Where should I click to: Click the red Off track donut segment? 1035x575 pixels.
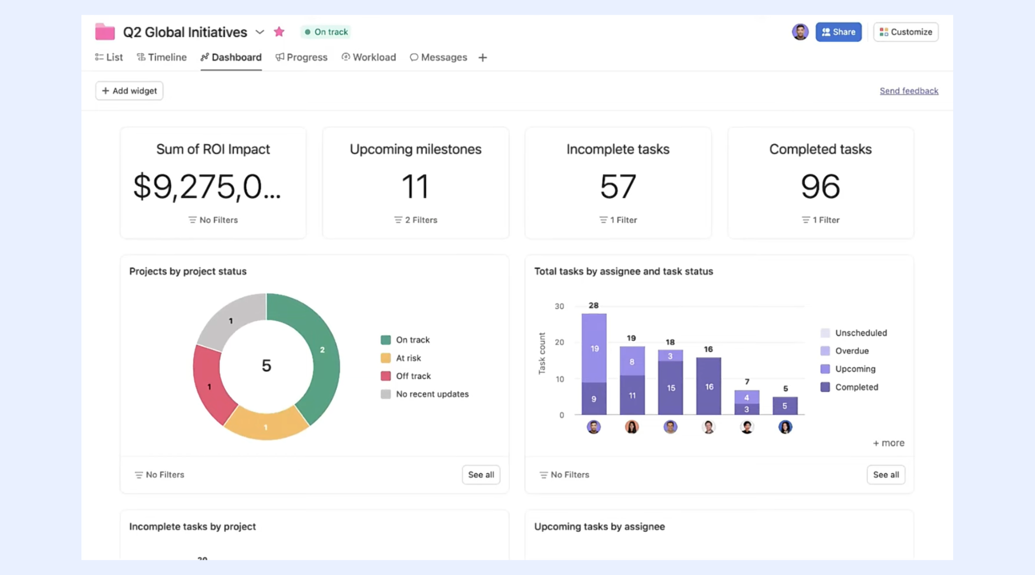point(209,386)
